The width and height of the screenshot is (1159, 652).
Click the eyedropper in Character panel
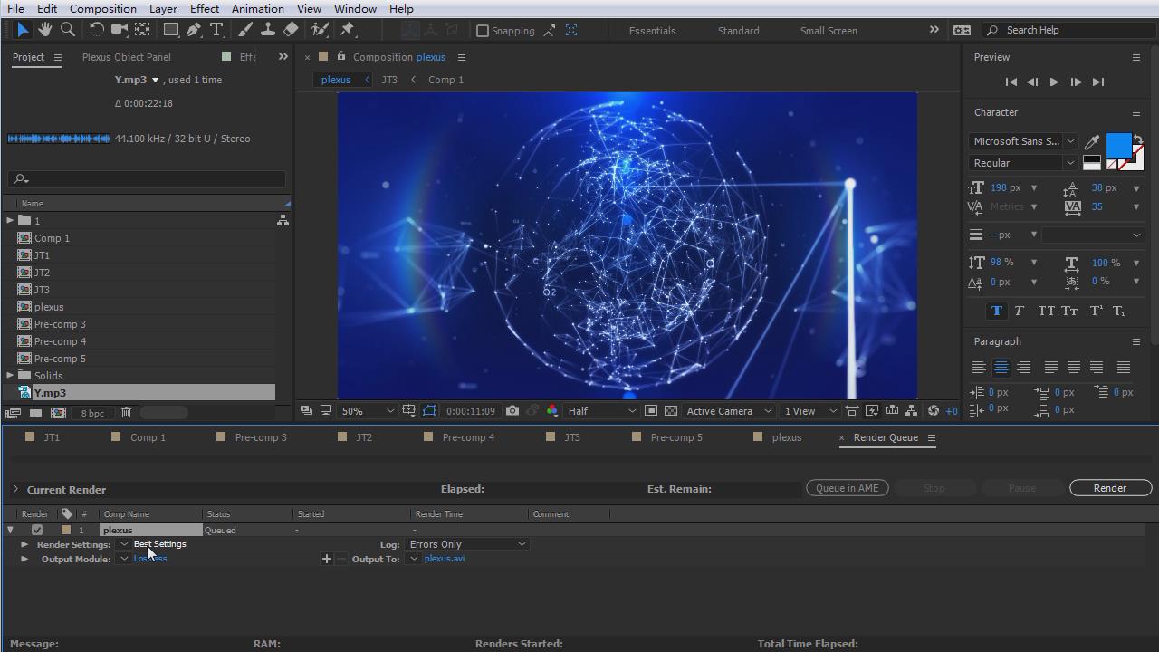1092,142
